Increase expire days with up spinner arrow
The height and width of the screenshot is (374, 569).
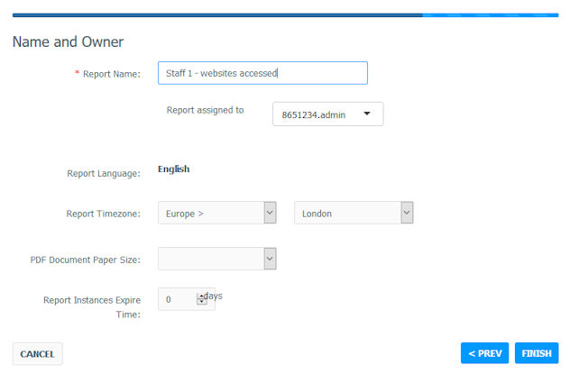[x=202, y=296]
